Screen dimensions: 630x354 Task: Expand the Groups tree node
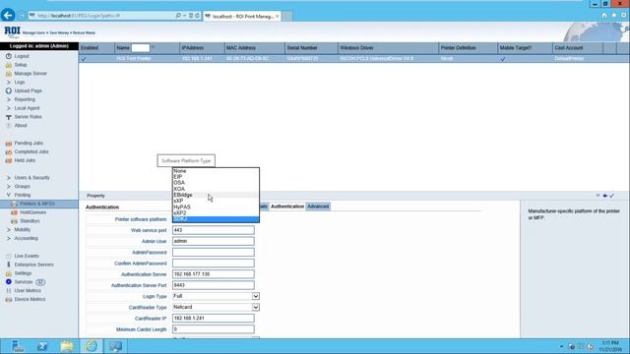click(9, 187)
